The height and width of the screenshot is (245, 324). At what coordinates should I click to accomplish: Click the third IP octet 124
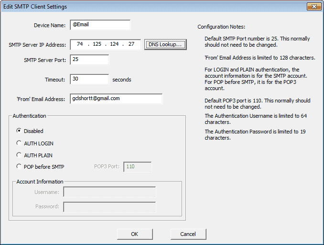click(x=114, y=44)
